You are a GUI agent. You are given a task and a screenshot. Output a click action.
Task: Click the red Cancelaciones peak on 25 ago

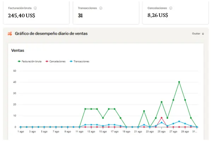pyautogui.click(x=161, y=118)
